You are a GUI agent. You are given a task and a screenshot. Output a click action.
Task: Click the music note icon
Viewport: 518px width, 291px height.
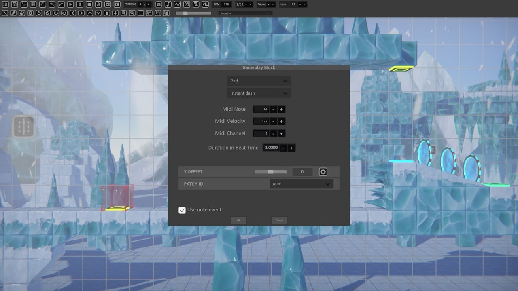coord(168,4)
